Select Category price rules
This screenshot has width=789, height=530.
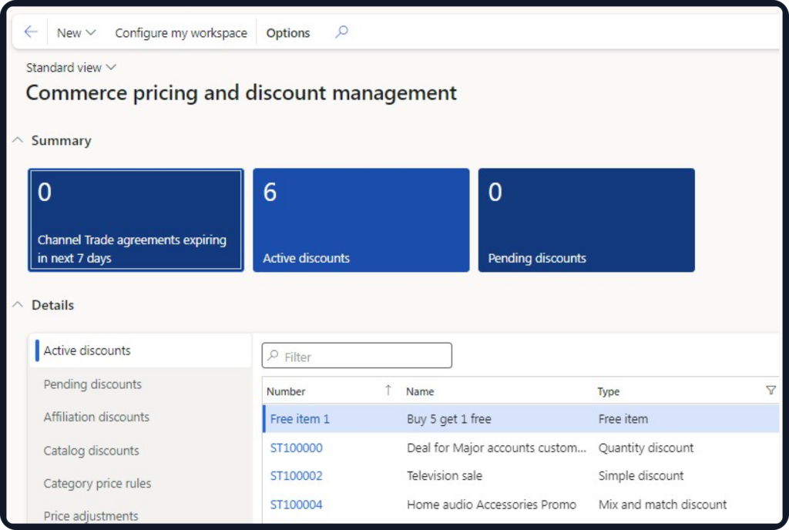click(97, 484)
